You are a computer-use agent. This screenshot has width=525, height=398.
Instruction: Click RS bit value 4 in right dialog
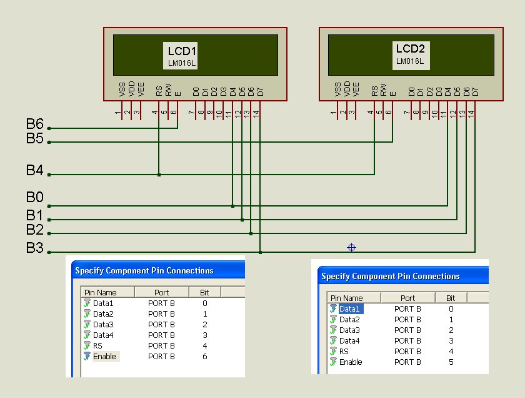coord(451,352)
